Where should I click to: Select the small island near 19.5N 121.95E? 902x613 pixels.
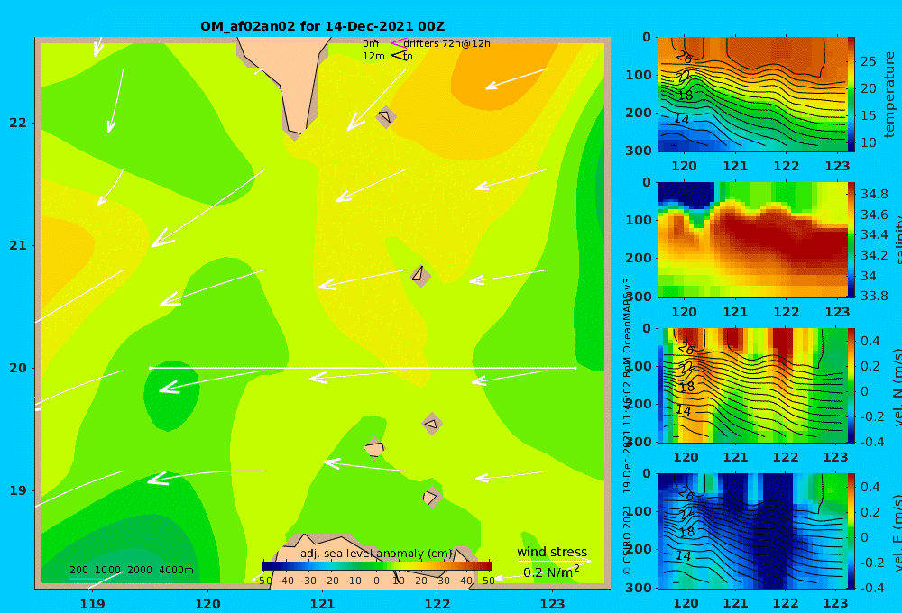[432, 425]
